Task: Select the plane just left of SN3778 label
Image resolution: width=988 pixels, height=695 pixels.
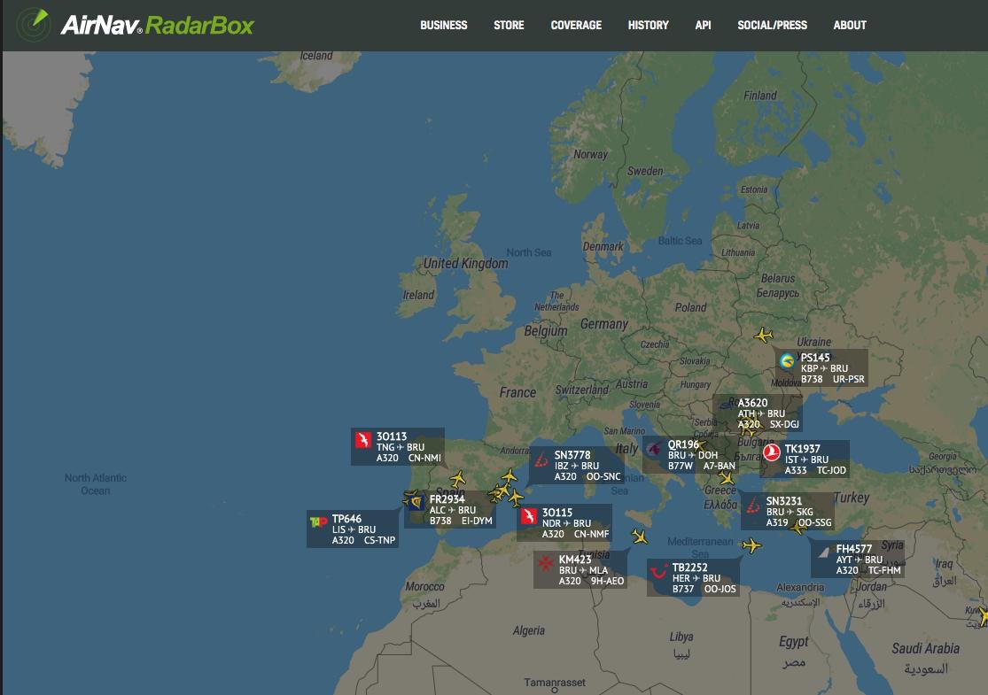Action: [x=510, y=476]
